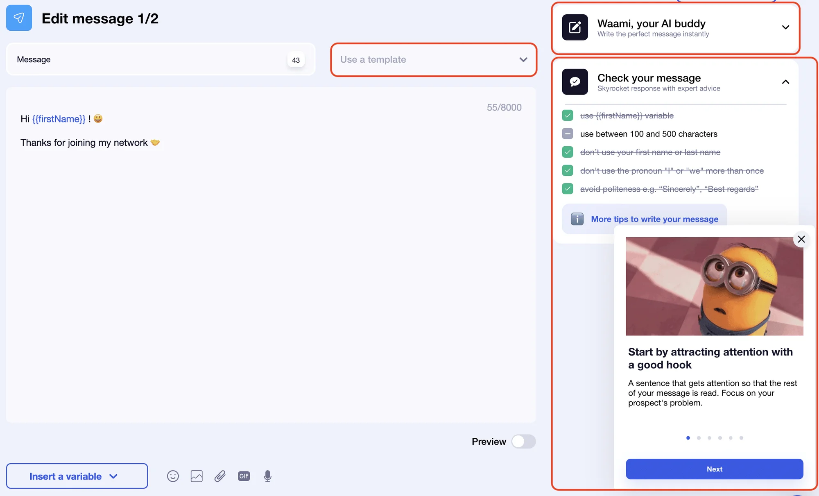
Task: Click the 'Preview' label text
Action: click(x=489, y=442)
